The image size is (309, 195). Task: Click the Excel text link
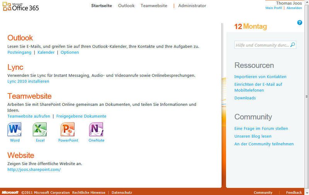40,140
